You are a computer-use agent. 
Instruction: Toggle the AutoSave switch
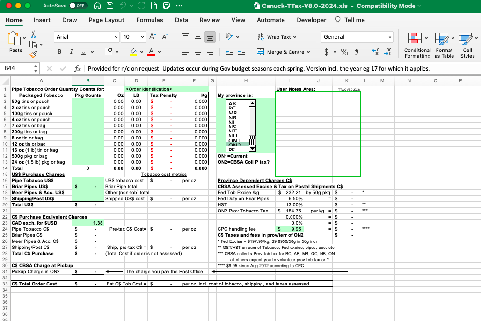coord(79,6)
